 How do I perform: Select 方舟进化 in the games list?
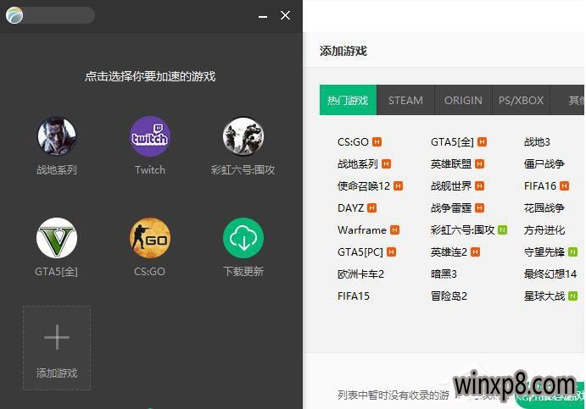tap(544, 229)
